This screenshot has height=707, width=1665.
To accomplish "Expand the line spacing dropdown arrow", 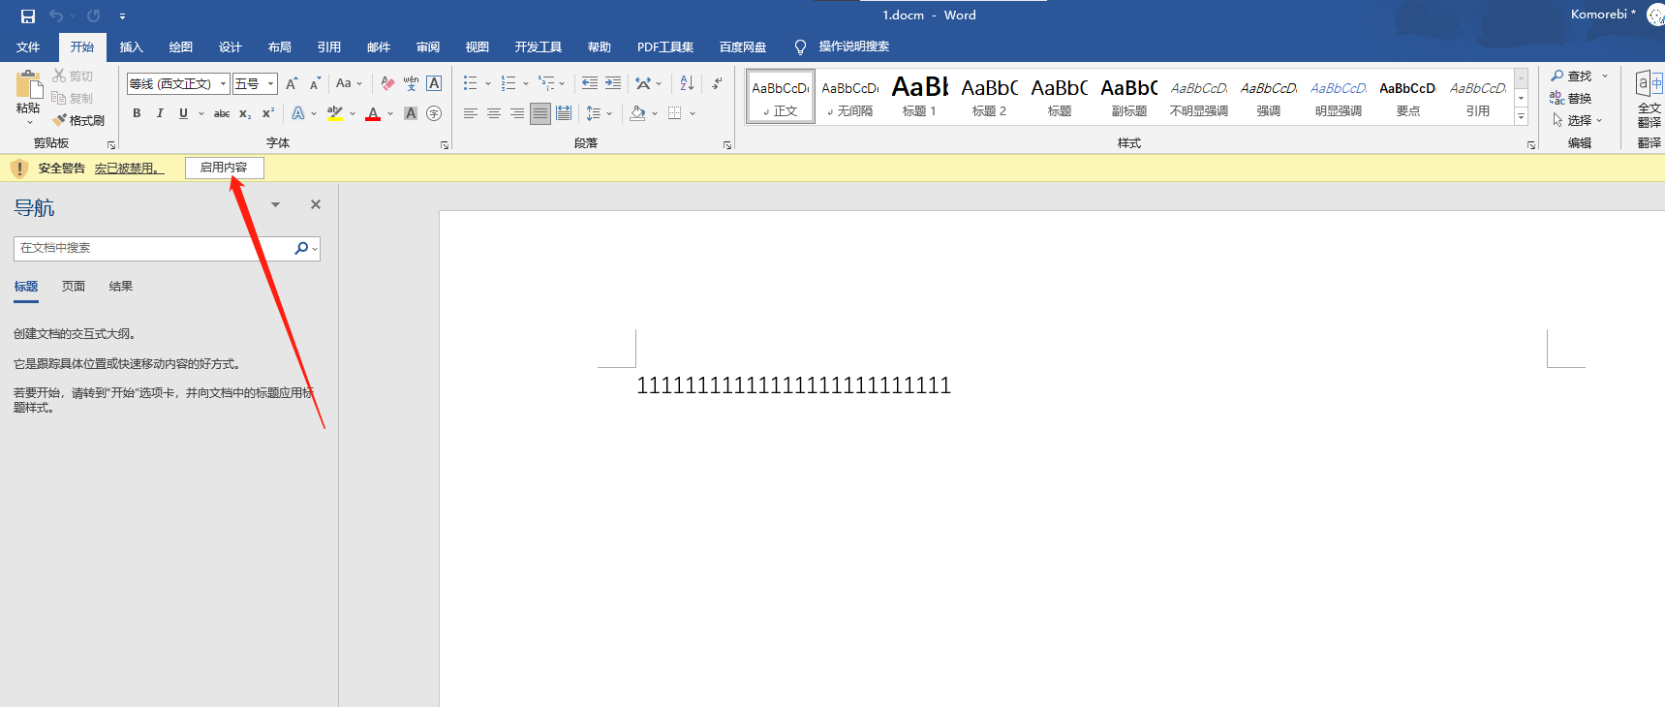I will [609, 113].
